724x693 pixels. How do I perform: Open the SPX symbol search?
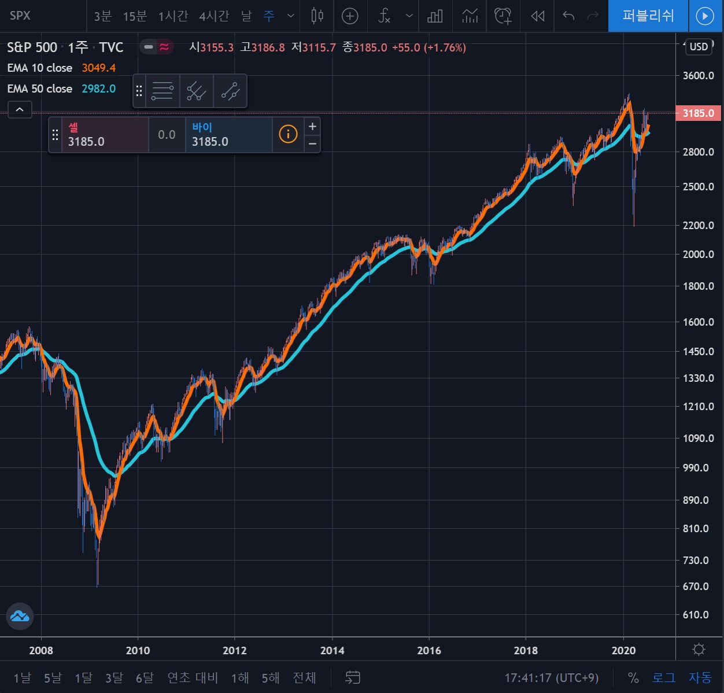20,16
